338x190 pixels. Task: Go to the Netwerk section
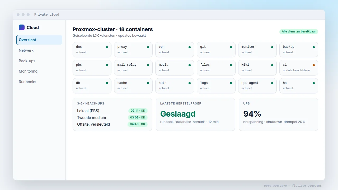39,50
